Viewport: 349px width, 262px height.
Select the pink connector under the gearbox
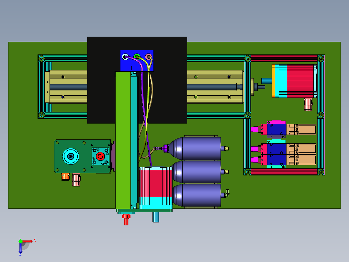pos(76,180)
